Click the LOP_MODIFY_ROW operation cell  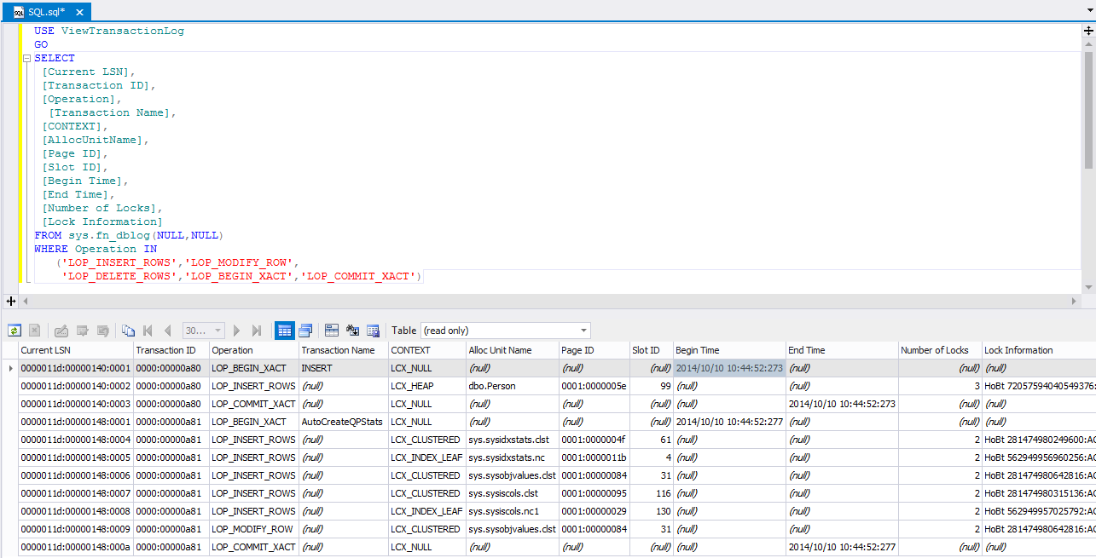point(253,529)
